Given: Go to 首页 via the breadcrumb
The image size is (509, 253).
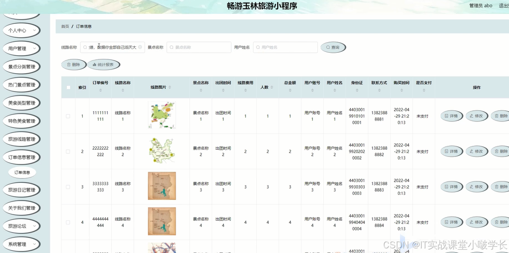Looking at the screenshot, I should [x=65, y=26].
